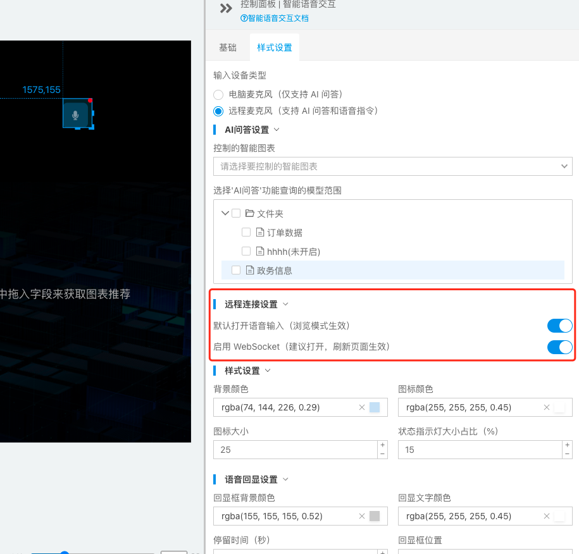Switch to the 基础 tab
Viewport: 579px width, 554px height.
228,47
